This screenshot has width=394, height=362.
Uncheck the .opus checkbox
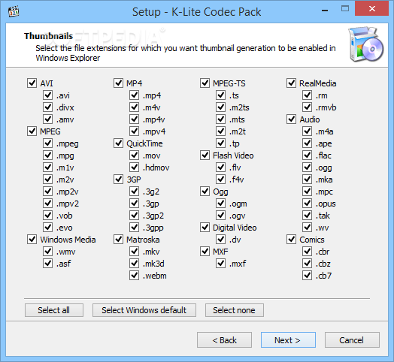click(x=307, y=203)
